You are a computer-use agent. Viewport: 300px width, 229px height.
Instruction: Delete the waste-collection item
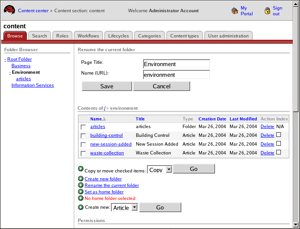point(267,153)
